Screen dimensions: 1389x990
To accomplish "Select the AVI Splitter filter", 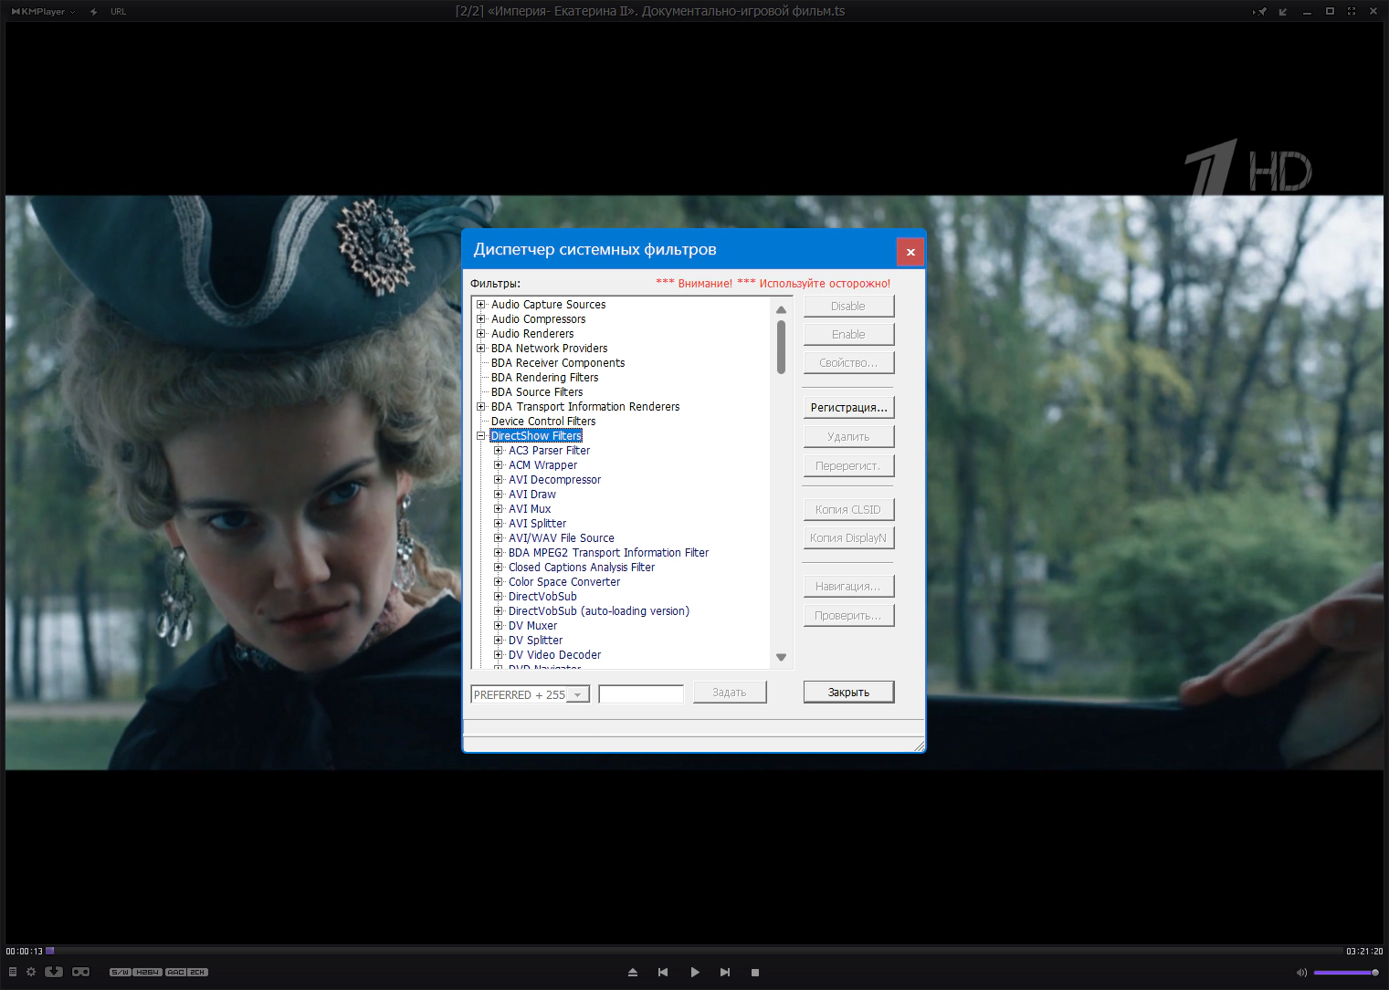I will tap(538, 524).
